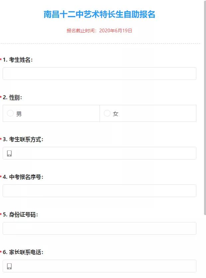206x278 pixels.
Task: Select the 女 gender radio button
Action: [x=107, y=113]
